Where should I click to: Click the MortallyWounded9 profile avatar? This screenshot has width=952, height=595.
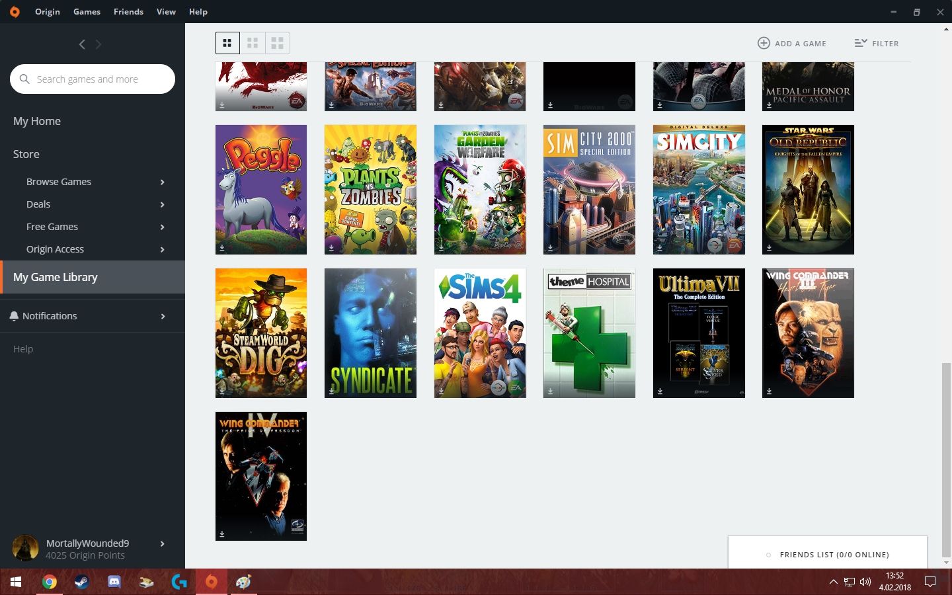click(x=25, y=549)
